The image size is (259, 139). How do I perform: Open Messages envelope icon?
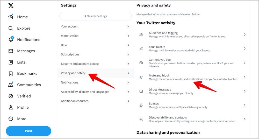coord(11,51)
